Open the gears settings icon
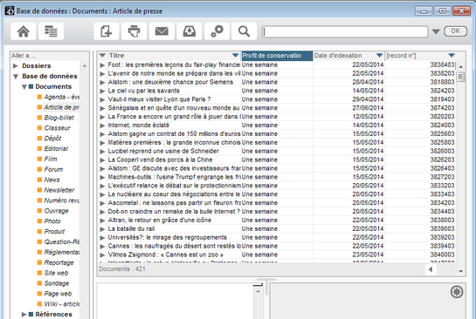The width and height of the screenshot is (476, 319). [x=217, y=31]
